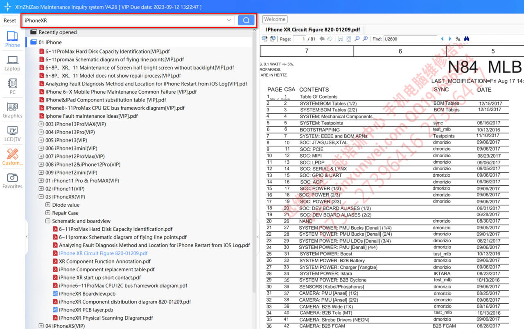
Task: Collapse the Schematic and boardview node
Action: pyautogui.click(x=48, y=221)
